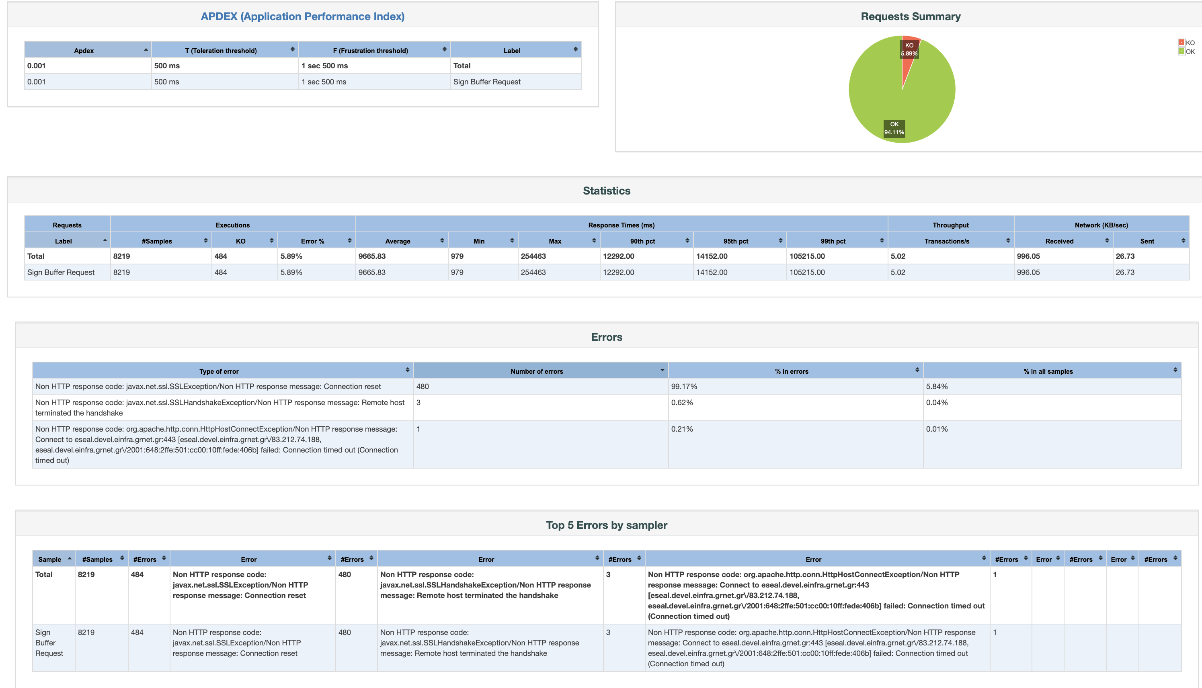Click the 996.05 Received value in Total row
This screenshot has height=688, width=1202.
tap(1028, 256)
